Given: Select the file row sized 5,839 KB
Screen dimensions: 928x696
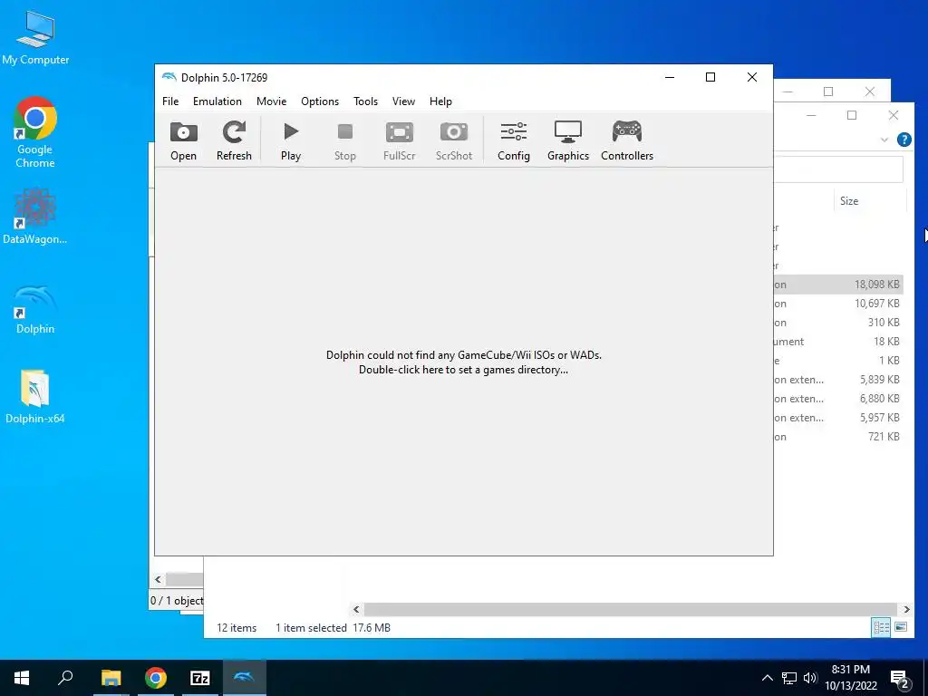Looking at the screenshot, I should (x=839, y=380).
